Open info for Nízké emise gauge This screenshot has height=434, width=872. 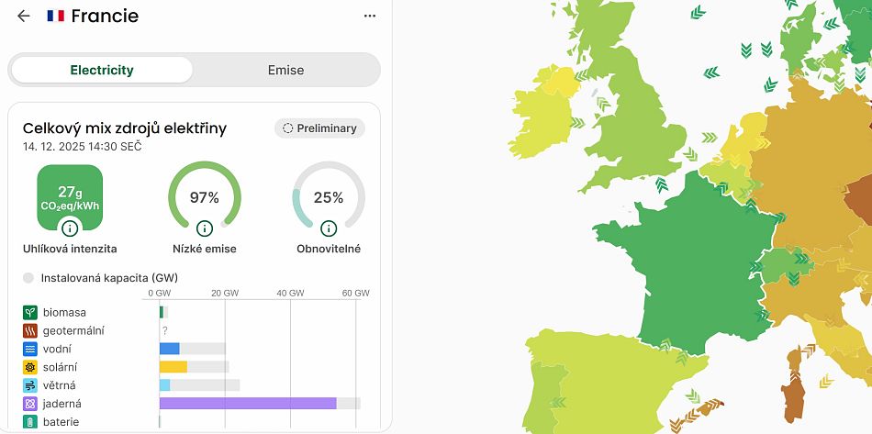(x=204, y=228)
